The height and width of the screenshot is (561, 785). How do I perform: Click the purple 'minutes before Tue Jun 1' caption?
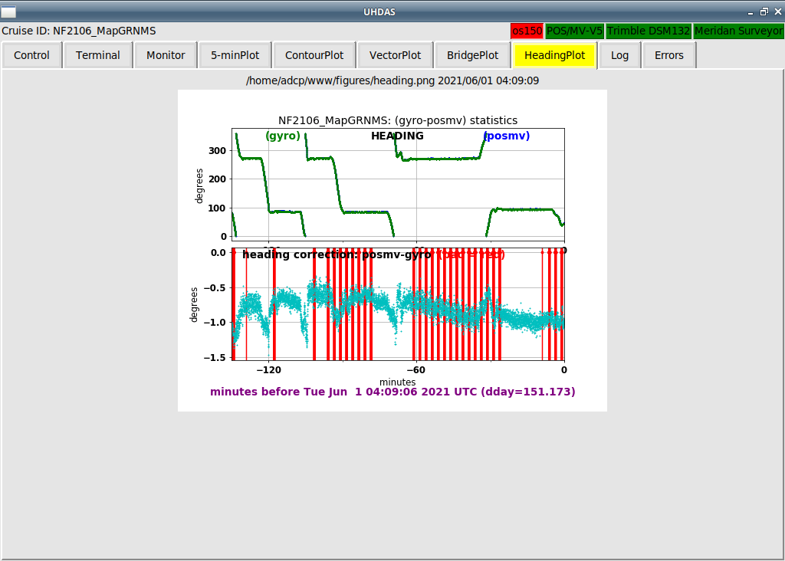click(x=392, y=392)
